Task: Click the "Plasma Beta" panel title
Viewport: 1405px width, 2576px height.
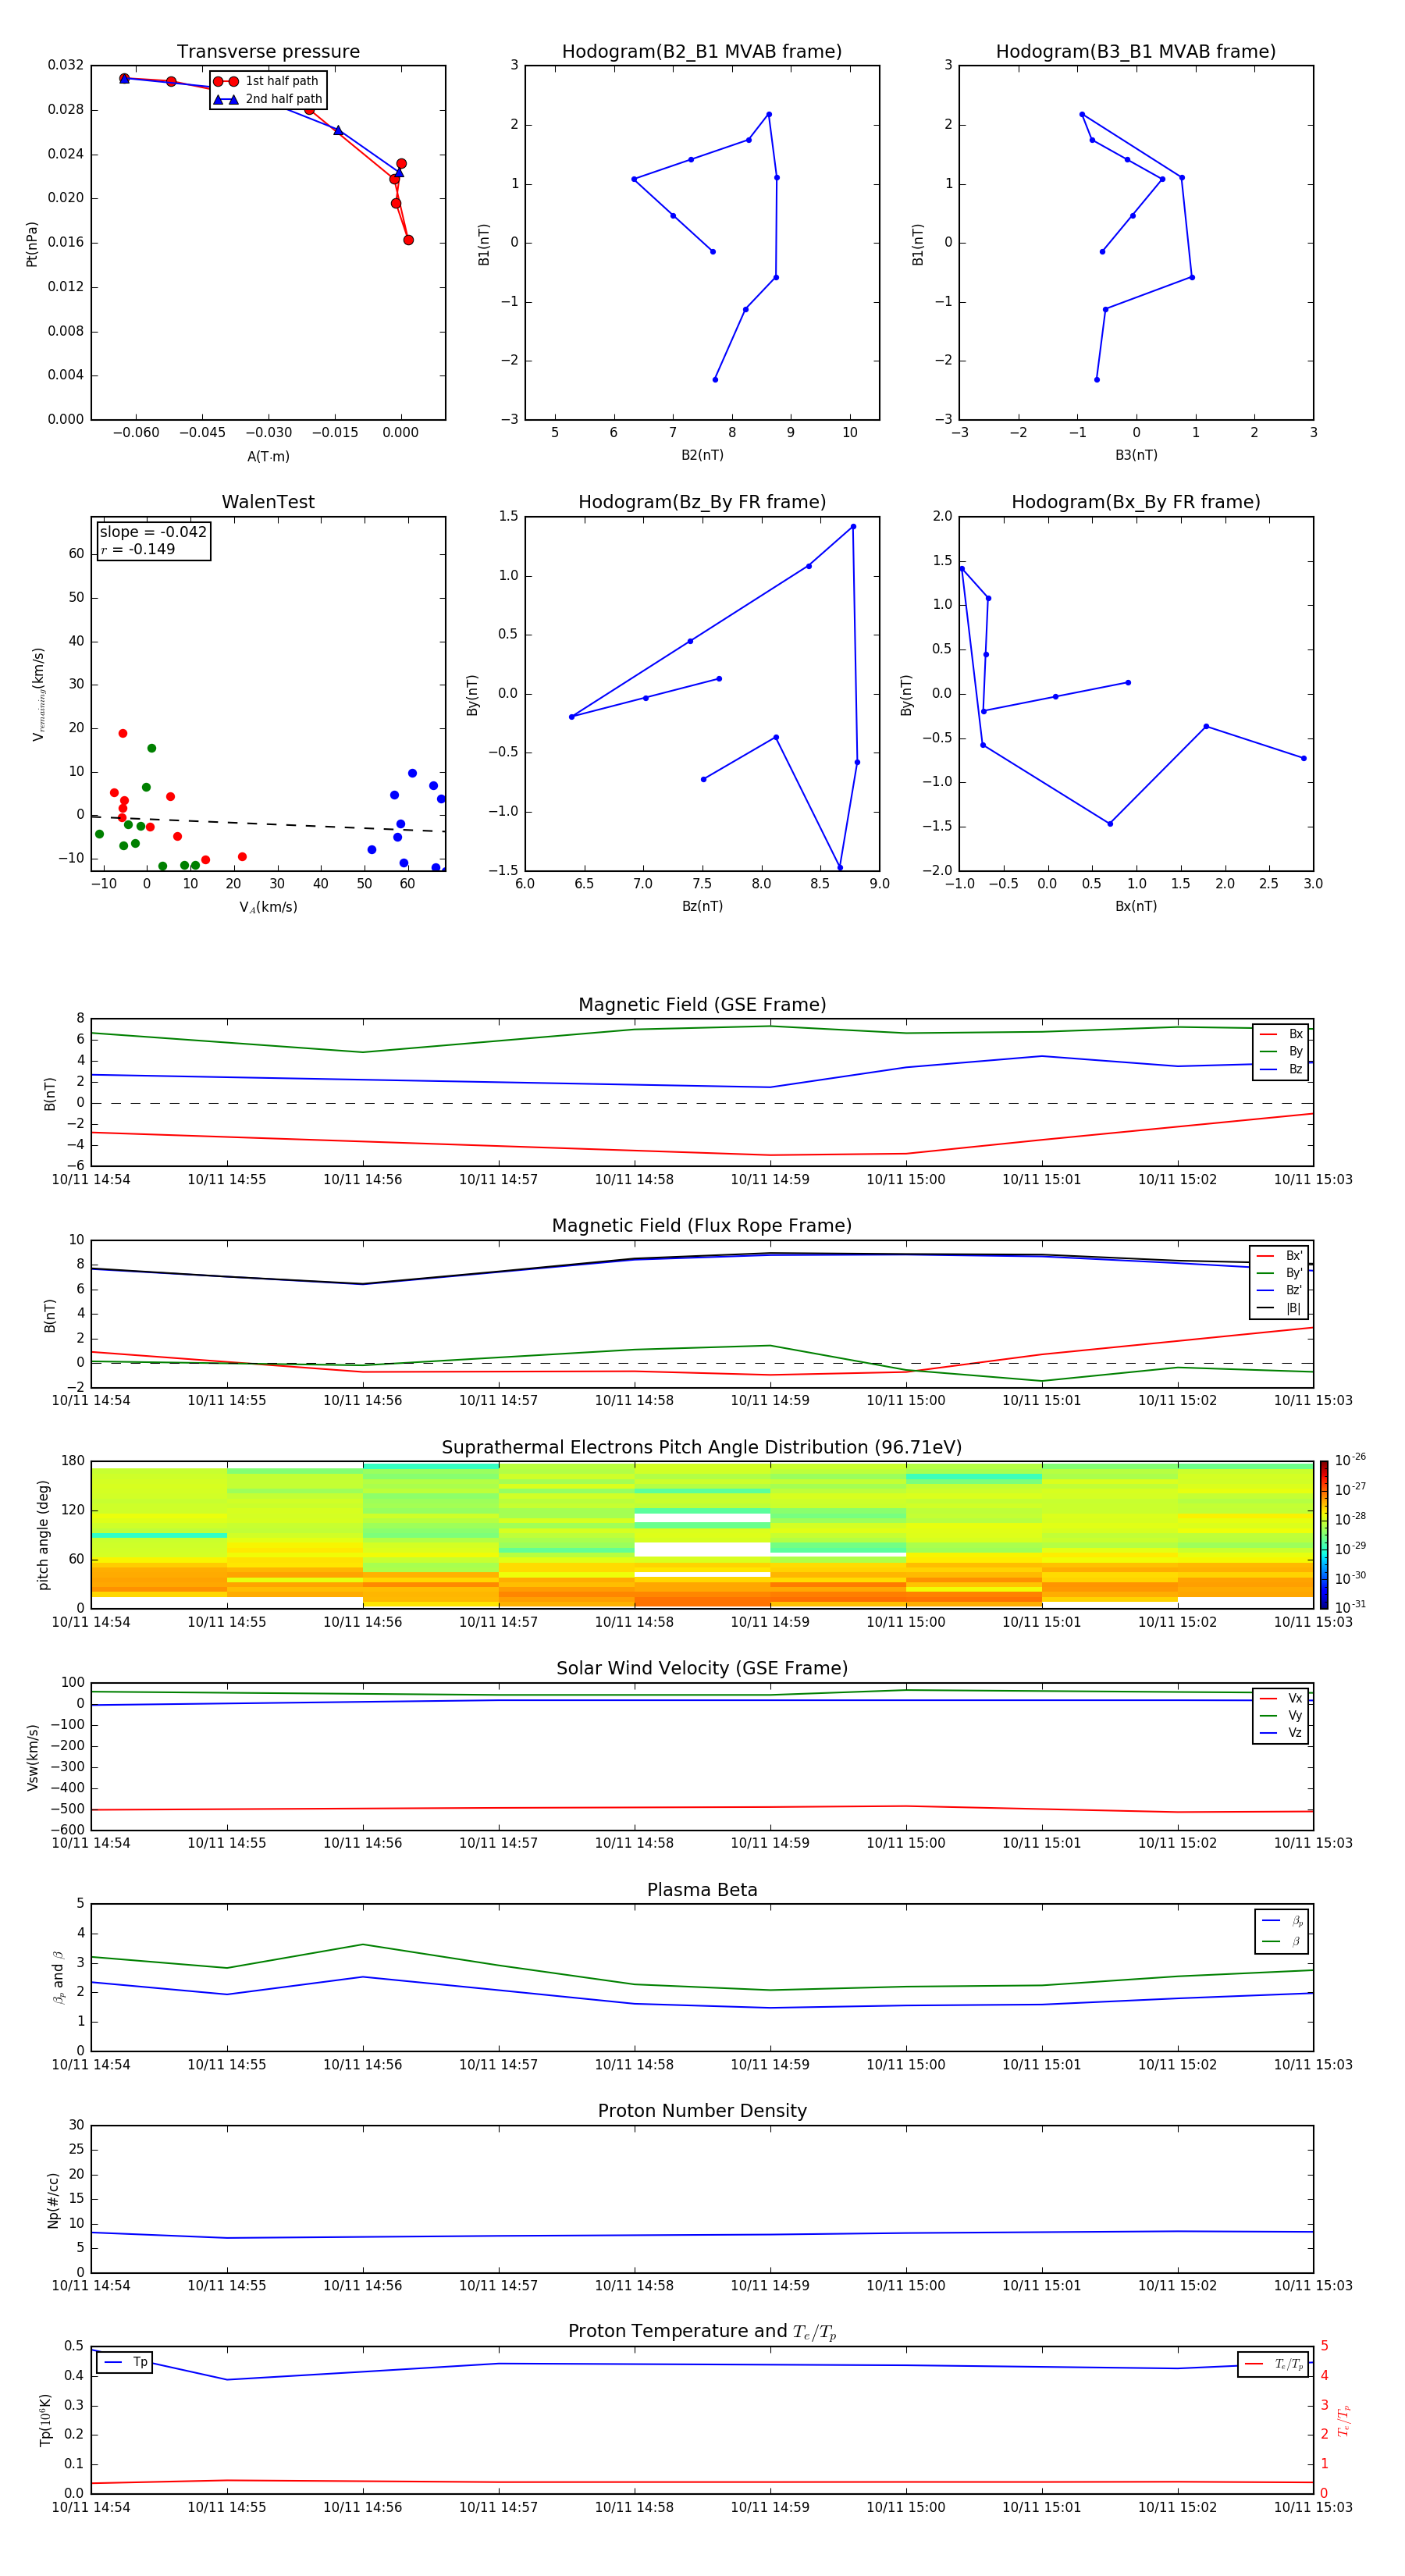Action: point(702,1890)
